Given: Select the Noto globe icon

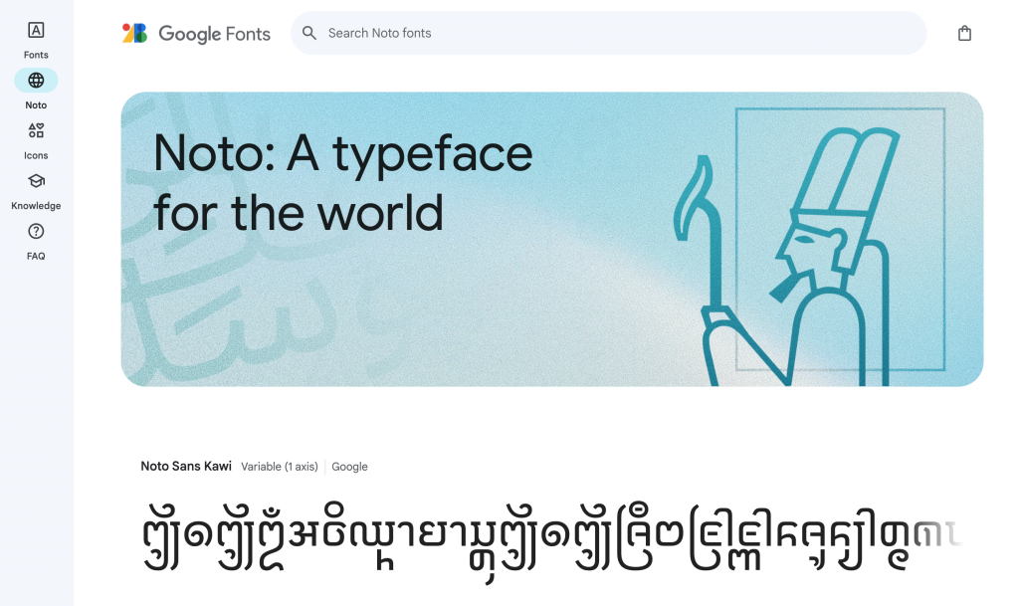Looking at the screenshot, I should (36, 80).
